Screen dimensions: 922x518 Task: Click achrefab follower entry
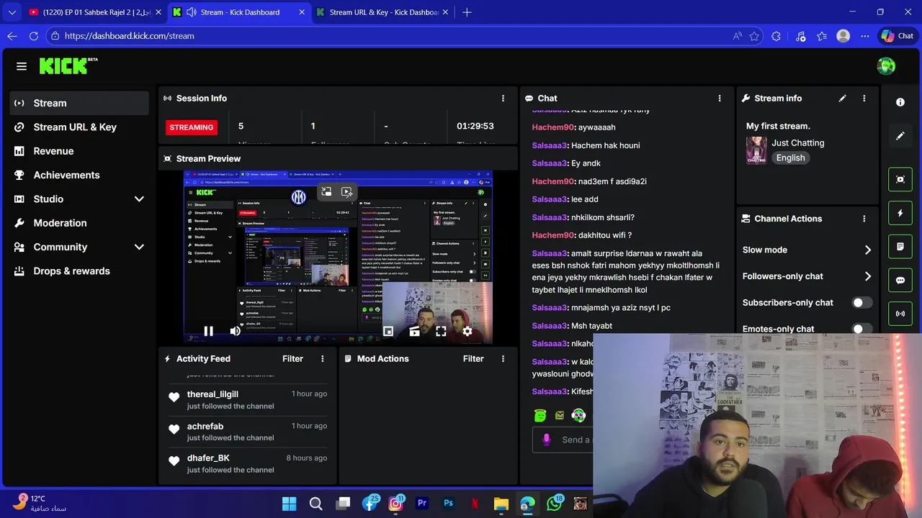(x=246, y=432)
